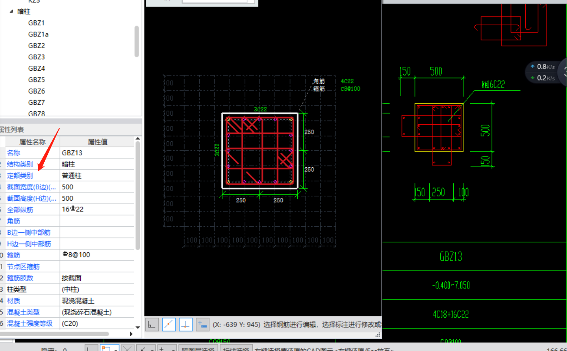
Task: Select GBZ1a in the component tree
Action: [x=38, y=34]
